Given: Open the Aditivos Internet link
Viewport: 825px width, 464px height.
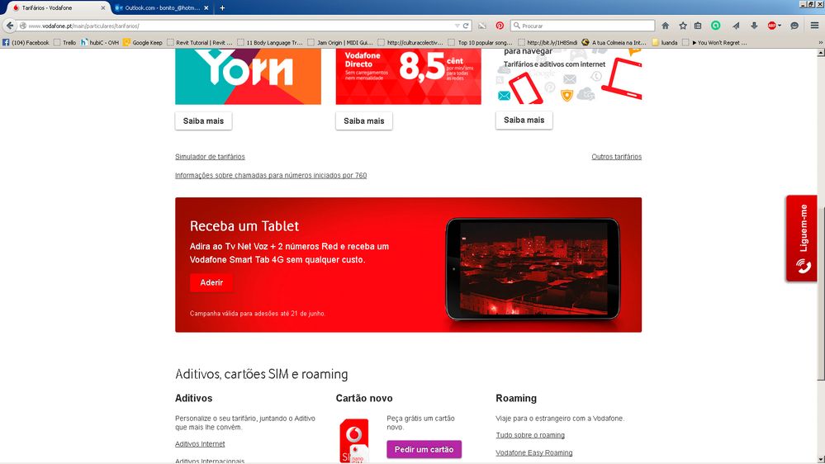Looking at the screenshot, I should click(x=200, y=444).
